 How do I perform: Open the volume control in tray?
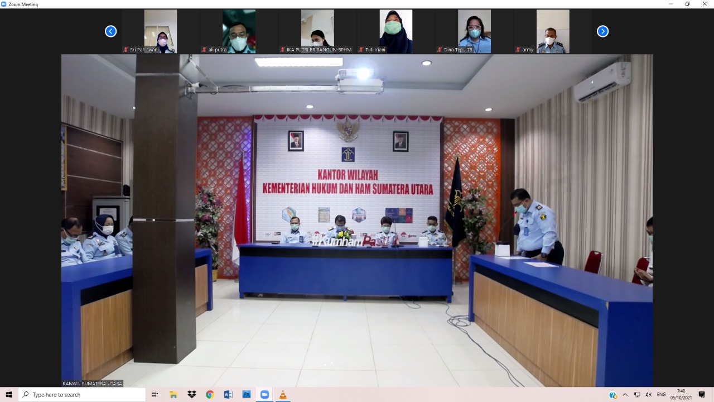click(648, 395)
